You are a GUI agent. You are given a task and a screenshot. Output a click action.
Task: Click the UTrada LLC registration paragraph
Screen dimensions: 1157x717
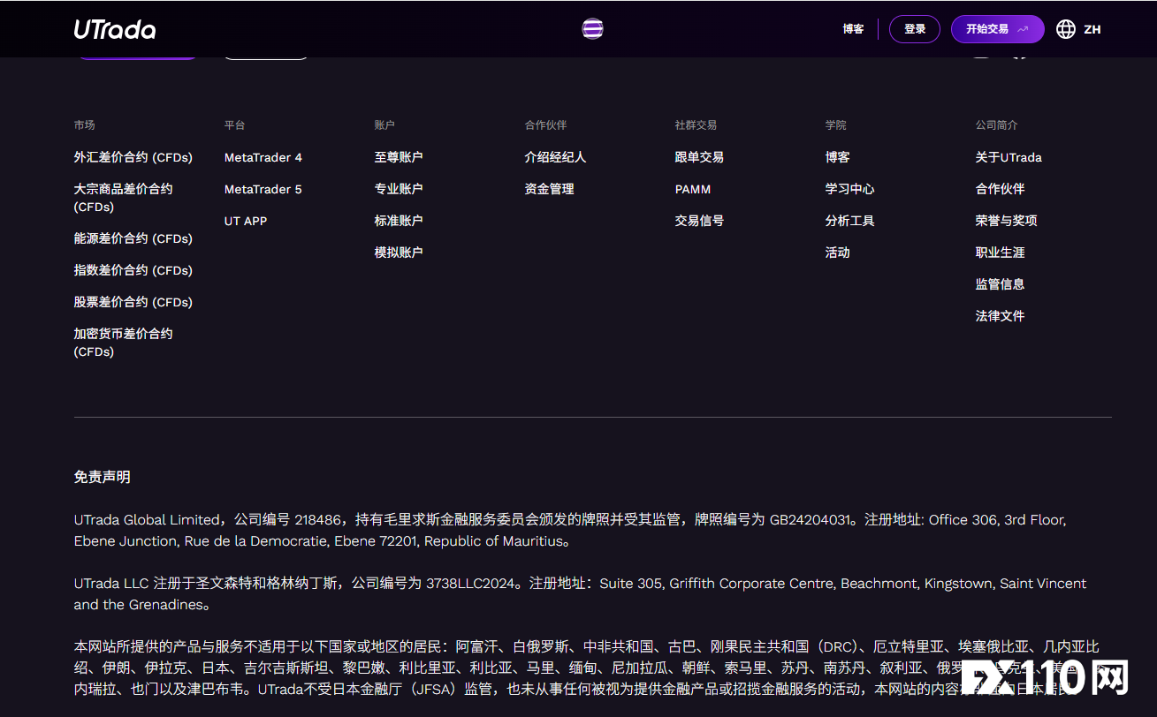coord(581,593)
